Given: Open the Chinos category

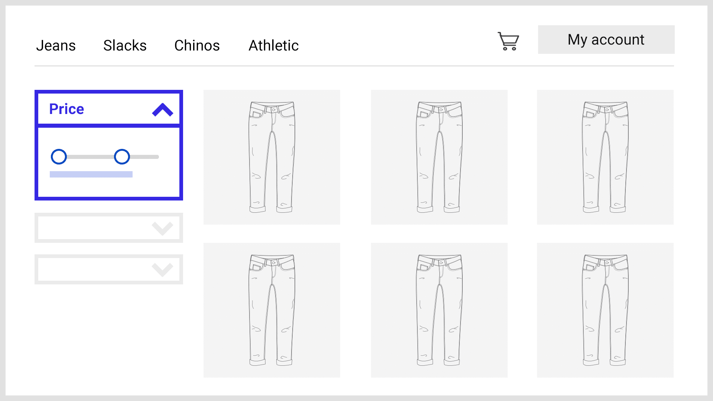Looking at the screenshot, I should coord(197,45).
